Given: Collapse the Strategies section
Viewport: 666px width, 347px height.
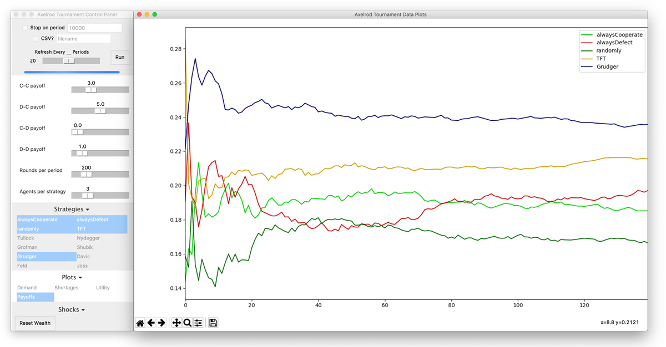Looking at the screenshot, I should click(x=72, y=210).
